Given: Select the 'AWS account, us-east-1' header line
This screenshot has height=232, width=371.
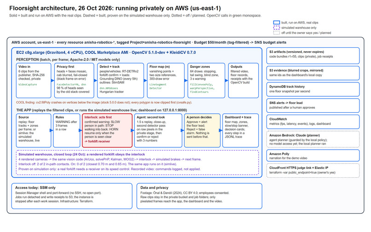Looking at the screenshot, I should [149, 42].
